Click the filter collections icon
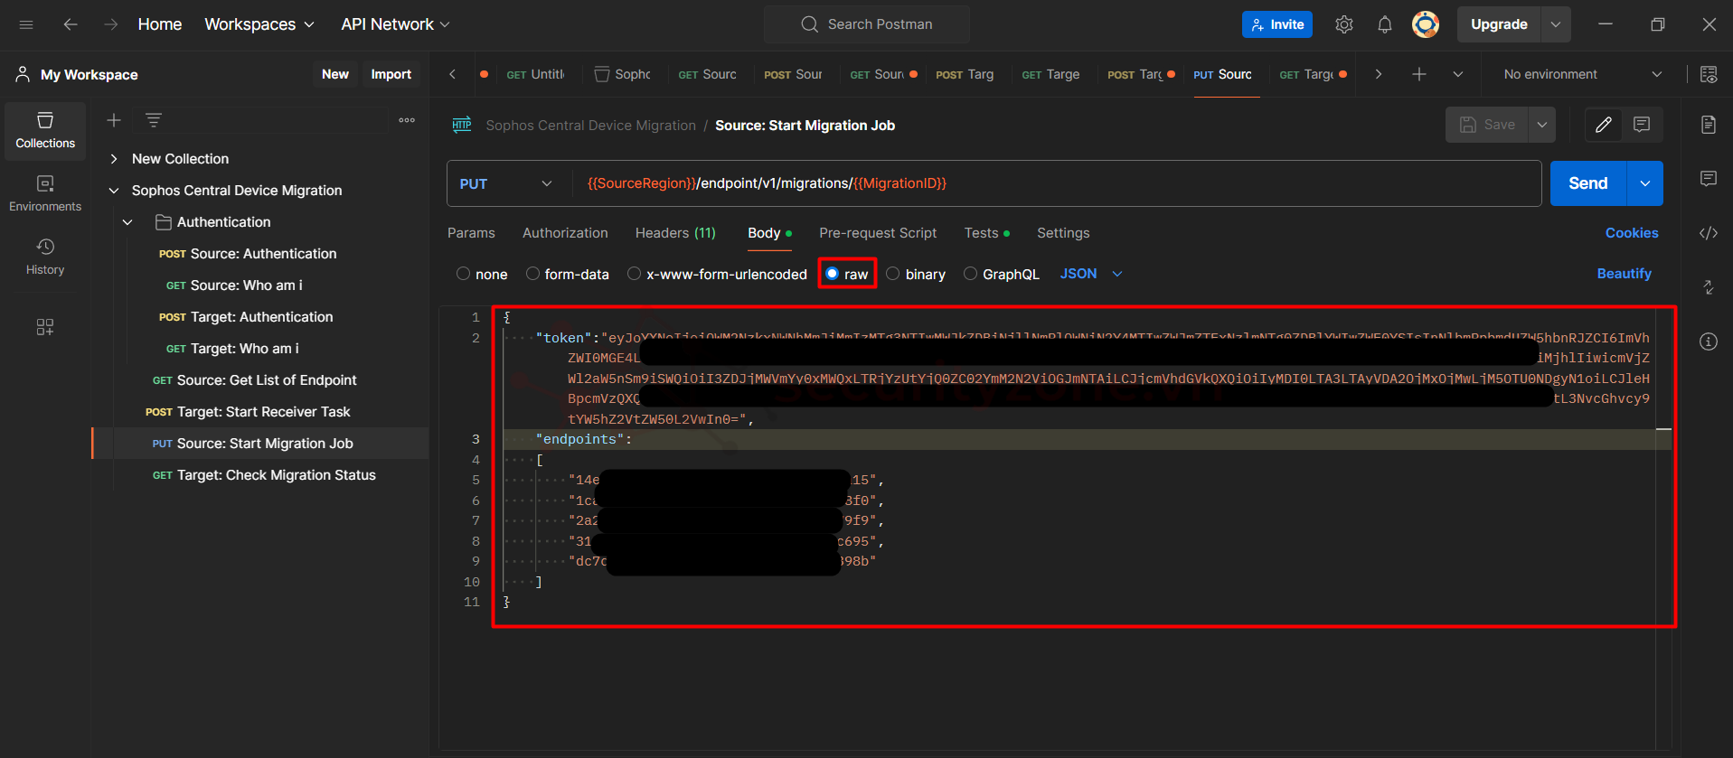The image size is (1733, 758). coord(154,120)
